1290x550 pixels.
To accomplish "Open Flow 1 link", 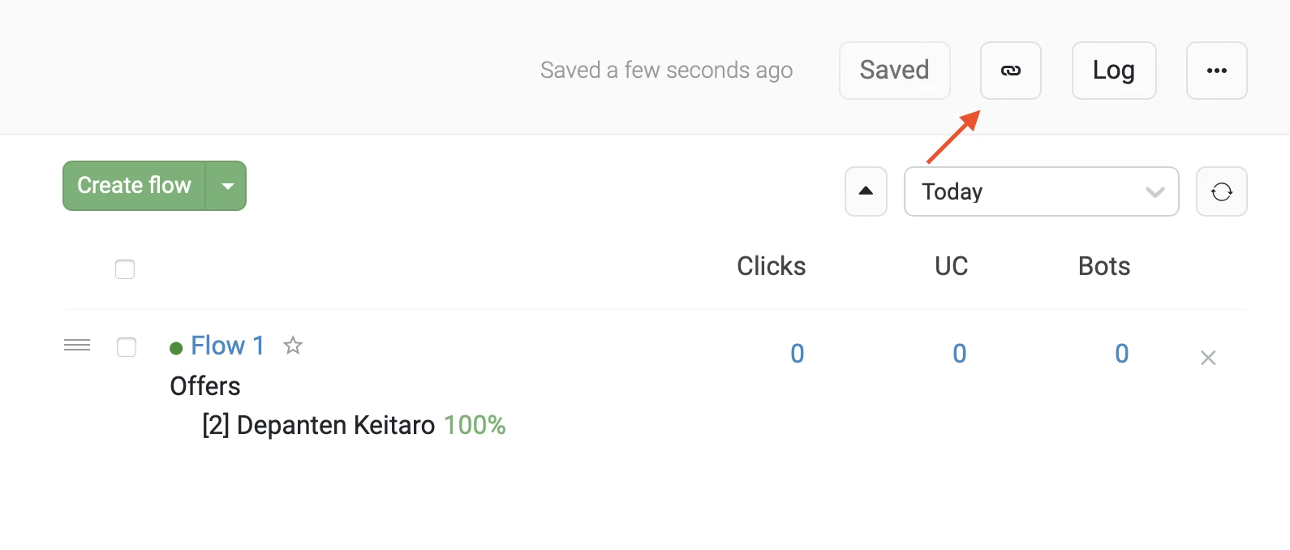I will coord(227,346).
